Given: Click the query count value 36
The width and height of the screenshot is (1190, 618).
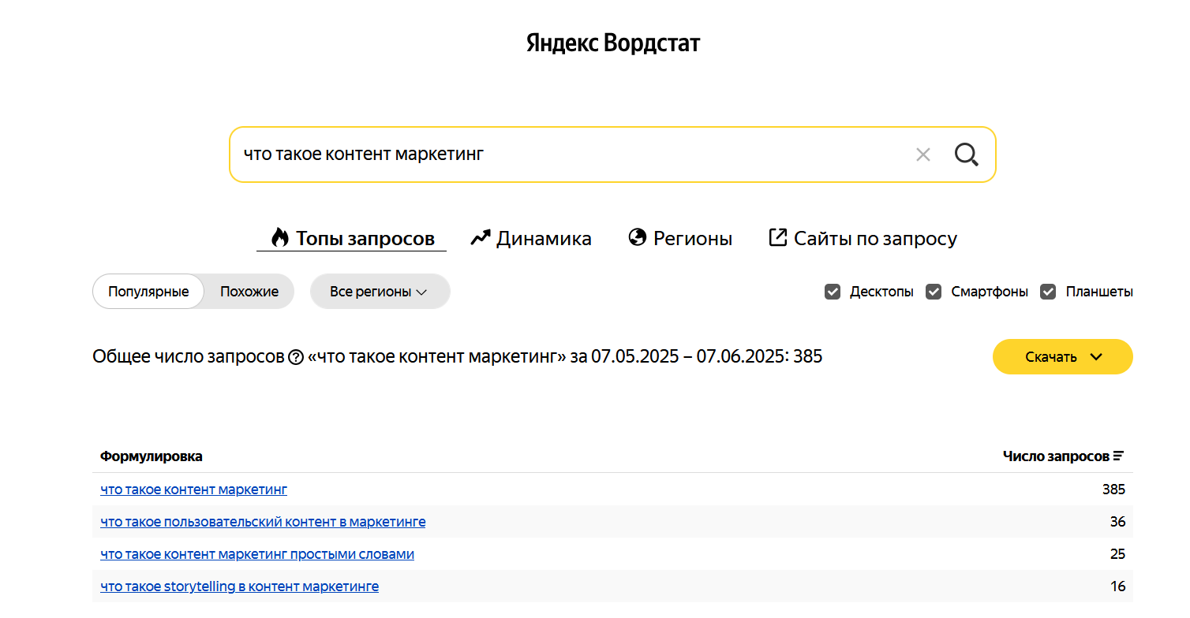Looking at the screenshot, I should [1117, 522].
